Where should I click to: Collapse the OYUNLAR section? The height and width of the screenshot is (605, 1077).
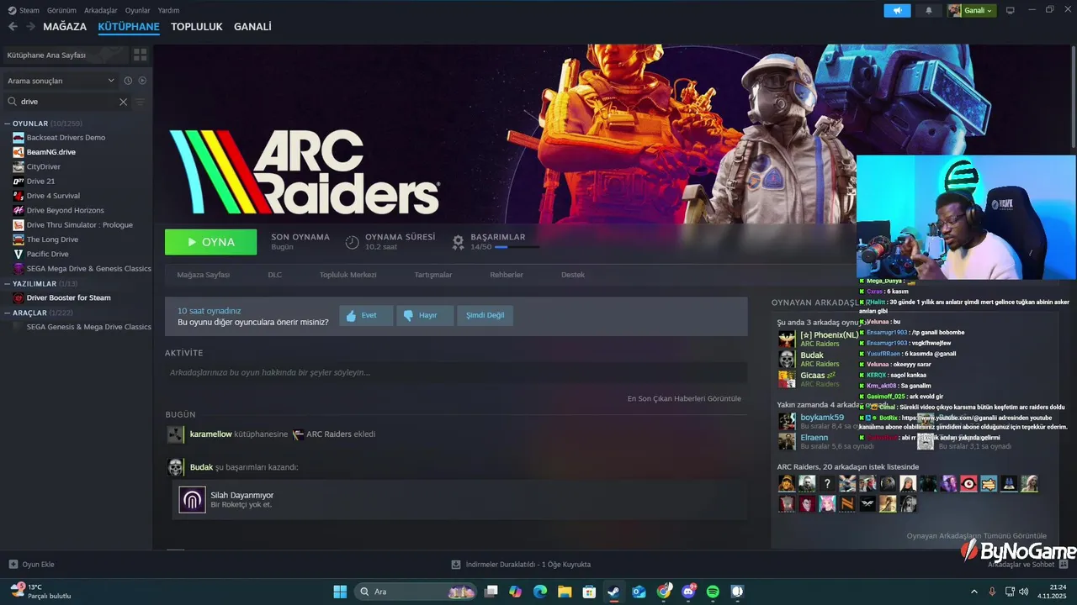click(8, 124)
